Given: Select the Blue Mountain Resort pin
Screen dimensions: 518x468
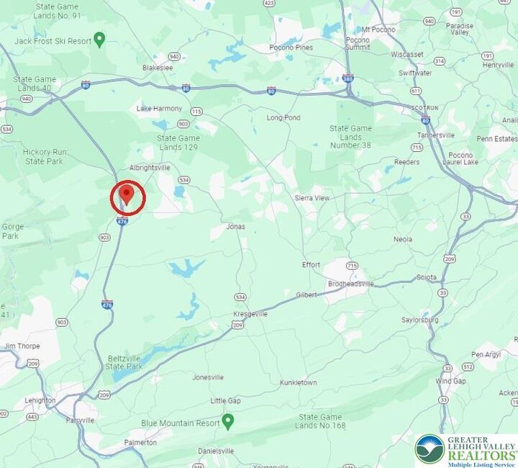Looking at the screenshot, I should point(227,422).
